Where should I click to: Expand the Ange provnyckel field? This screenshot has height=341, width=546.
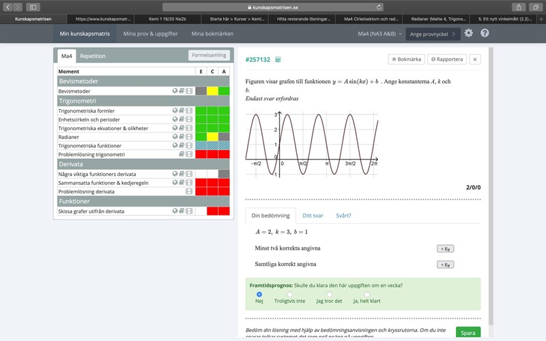coord(432,33)
